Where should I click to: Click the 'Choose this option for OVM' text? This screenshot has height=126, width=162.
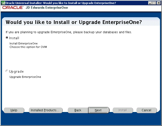click(x=28, y=47)
